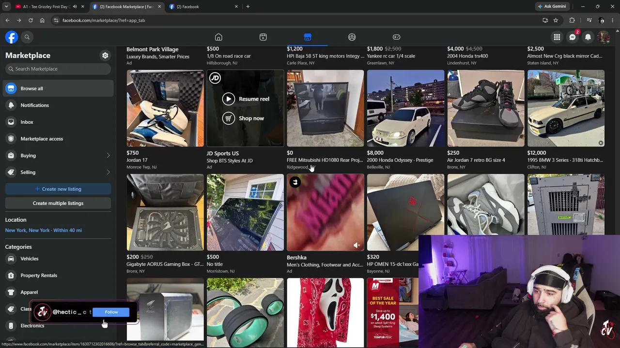Unmute the Bershka ad video
This screenshot has height=348, width=620.
356,246
